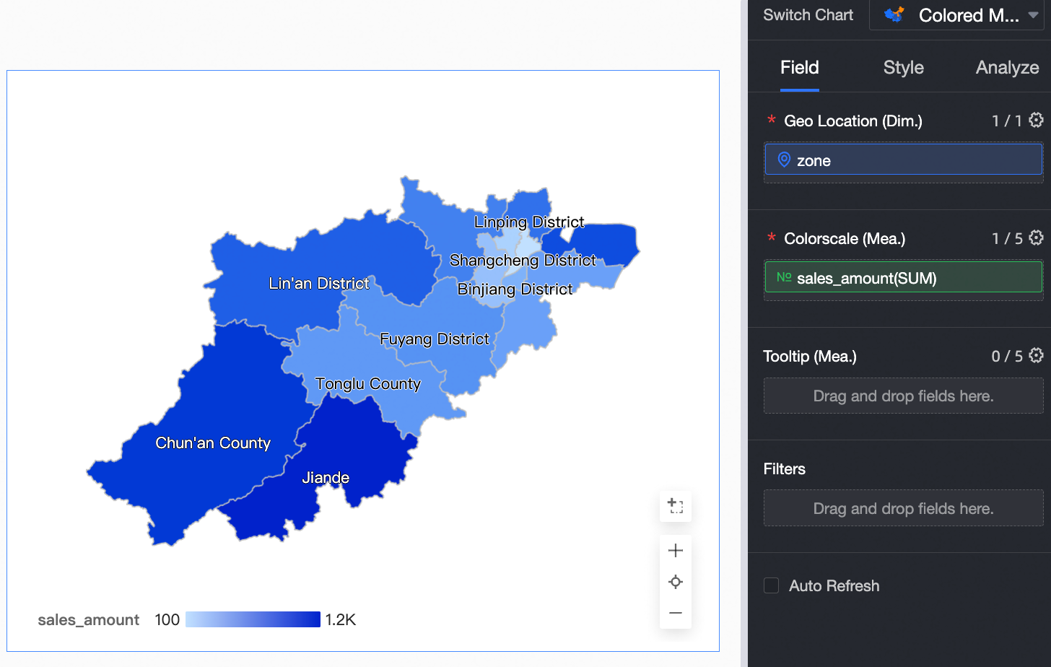The width and height of the screenshot is (1051, 667).
Task: Click the location pin icon on zone
Action: point(784,160)
